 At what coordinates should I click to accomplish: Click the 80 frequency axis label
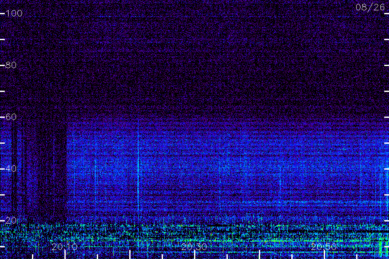coord(11,65)
